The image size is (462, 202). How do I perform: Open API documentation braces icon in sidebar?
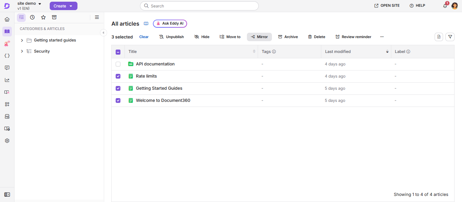(x=7, y=56)
